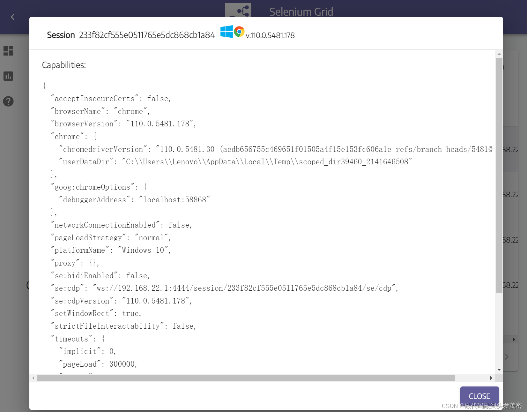Click the "acceptInsecureCerts": false line

(111, 99)
